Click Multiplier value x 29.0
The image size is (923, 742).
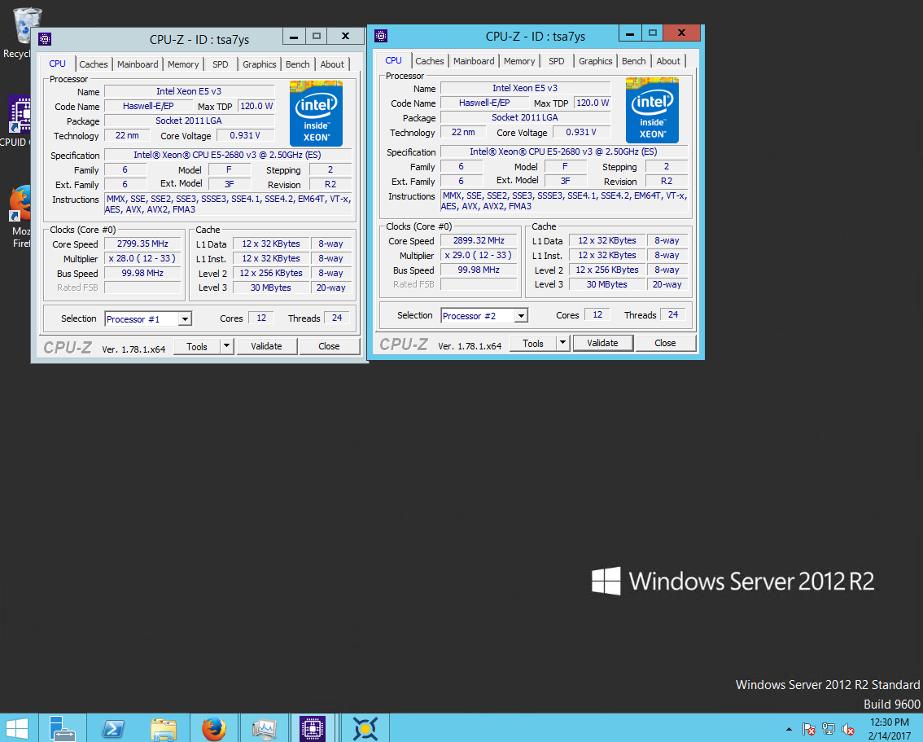tap(479, 255)
